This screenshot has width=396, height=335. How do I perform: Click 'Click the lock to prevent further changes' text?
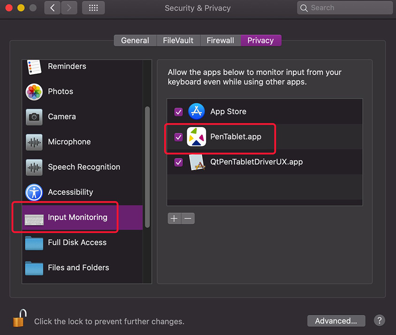(109, 321)
